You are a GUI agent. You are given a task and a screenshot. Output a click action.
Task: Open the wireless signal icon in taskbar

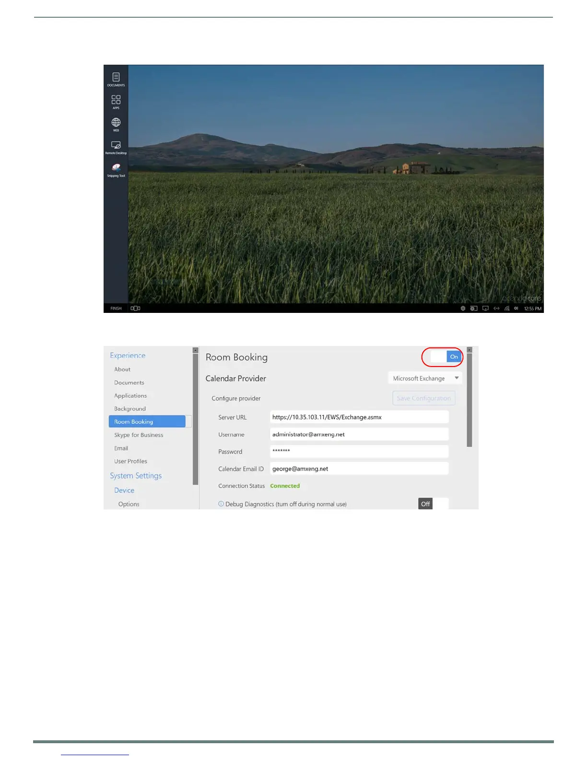507,309
